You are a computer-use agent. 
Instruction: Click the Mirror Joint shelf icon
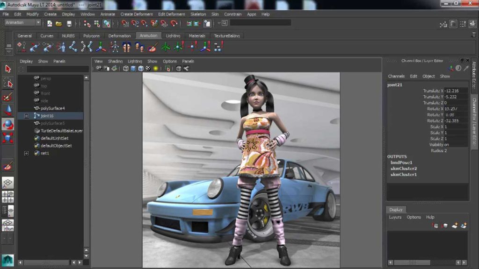click(x=87, y=47)
